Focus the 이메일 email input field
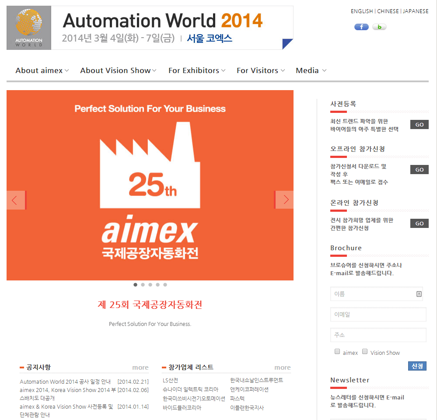This screenshot has height=420, width=437. [378, 315]
